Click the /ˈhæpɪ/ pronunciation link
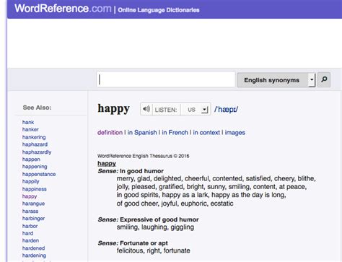The image size is (342, 262). [226, 109]
